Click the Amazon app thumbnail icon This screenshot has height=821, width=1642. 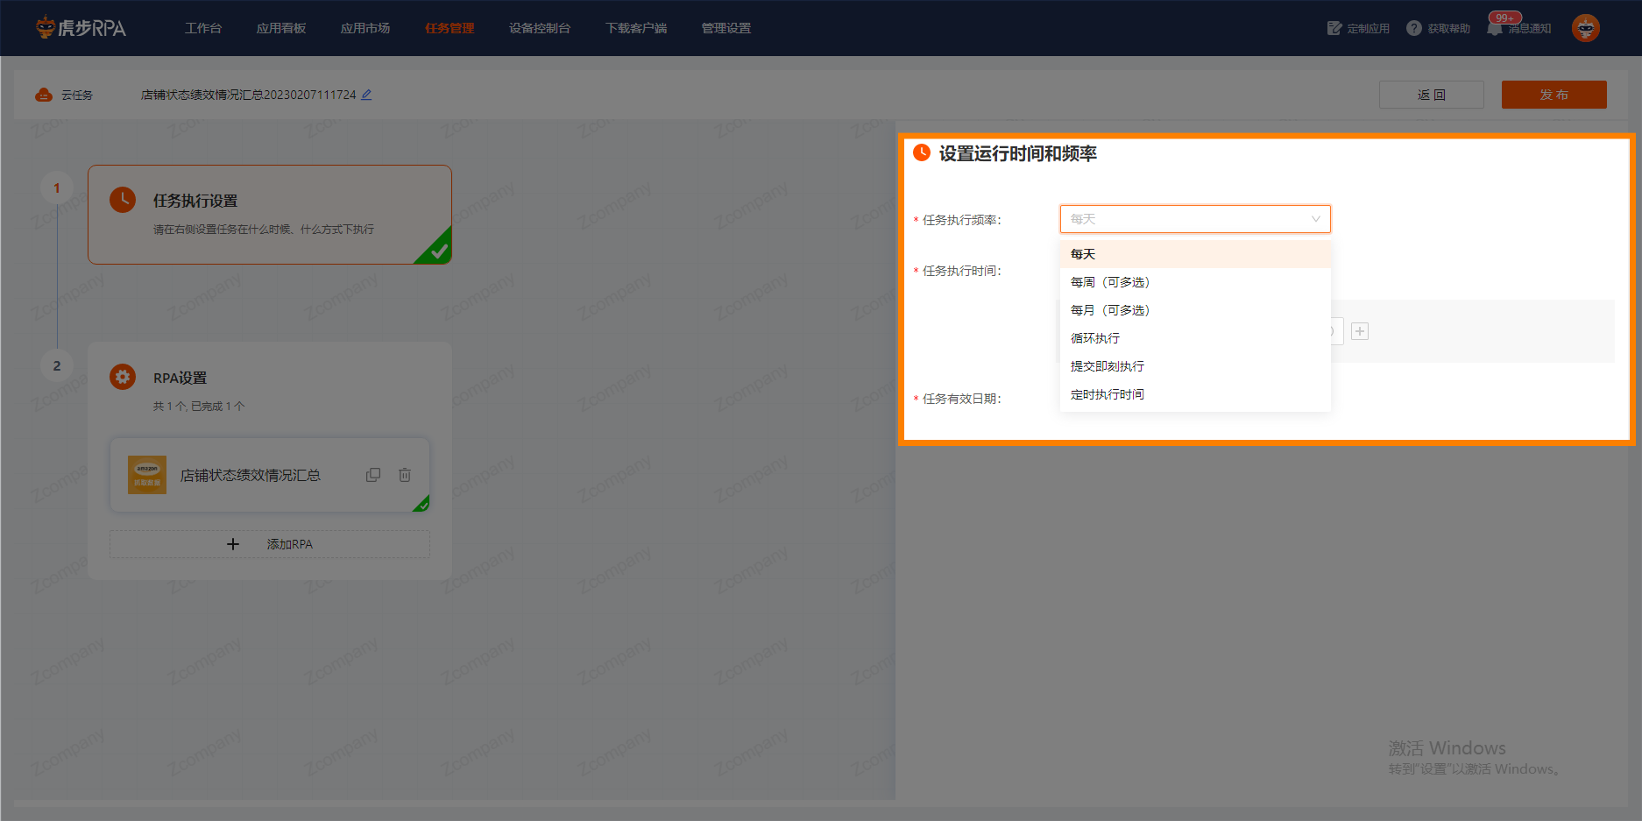tap(147, 475)
